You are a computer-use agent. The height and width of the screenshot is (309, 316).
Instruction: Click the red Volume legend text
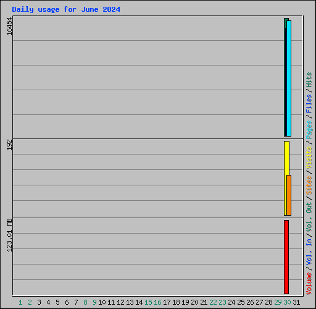(x=309, y=284)
